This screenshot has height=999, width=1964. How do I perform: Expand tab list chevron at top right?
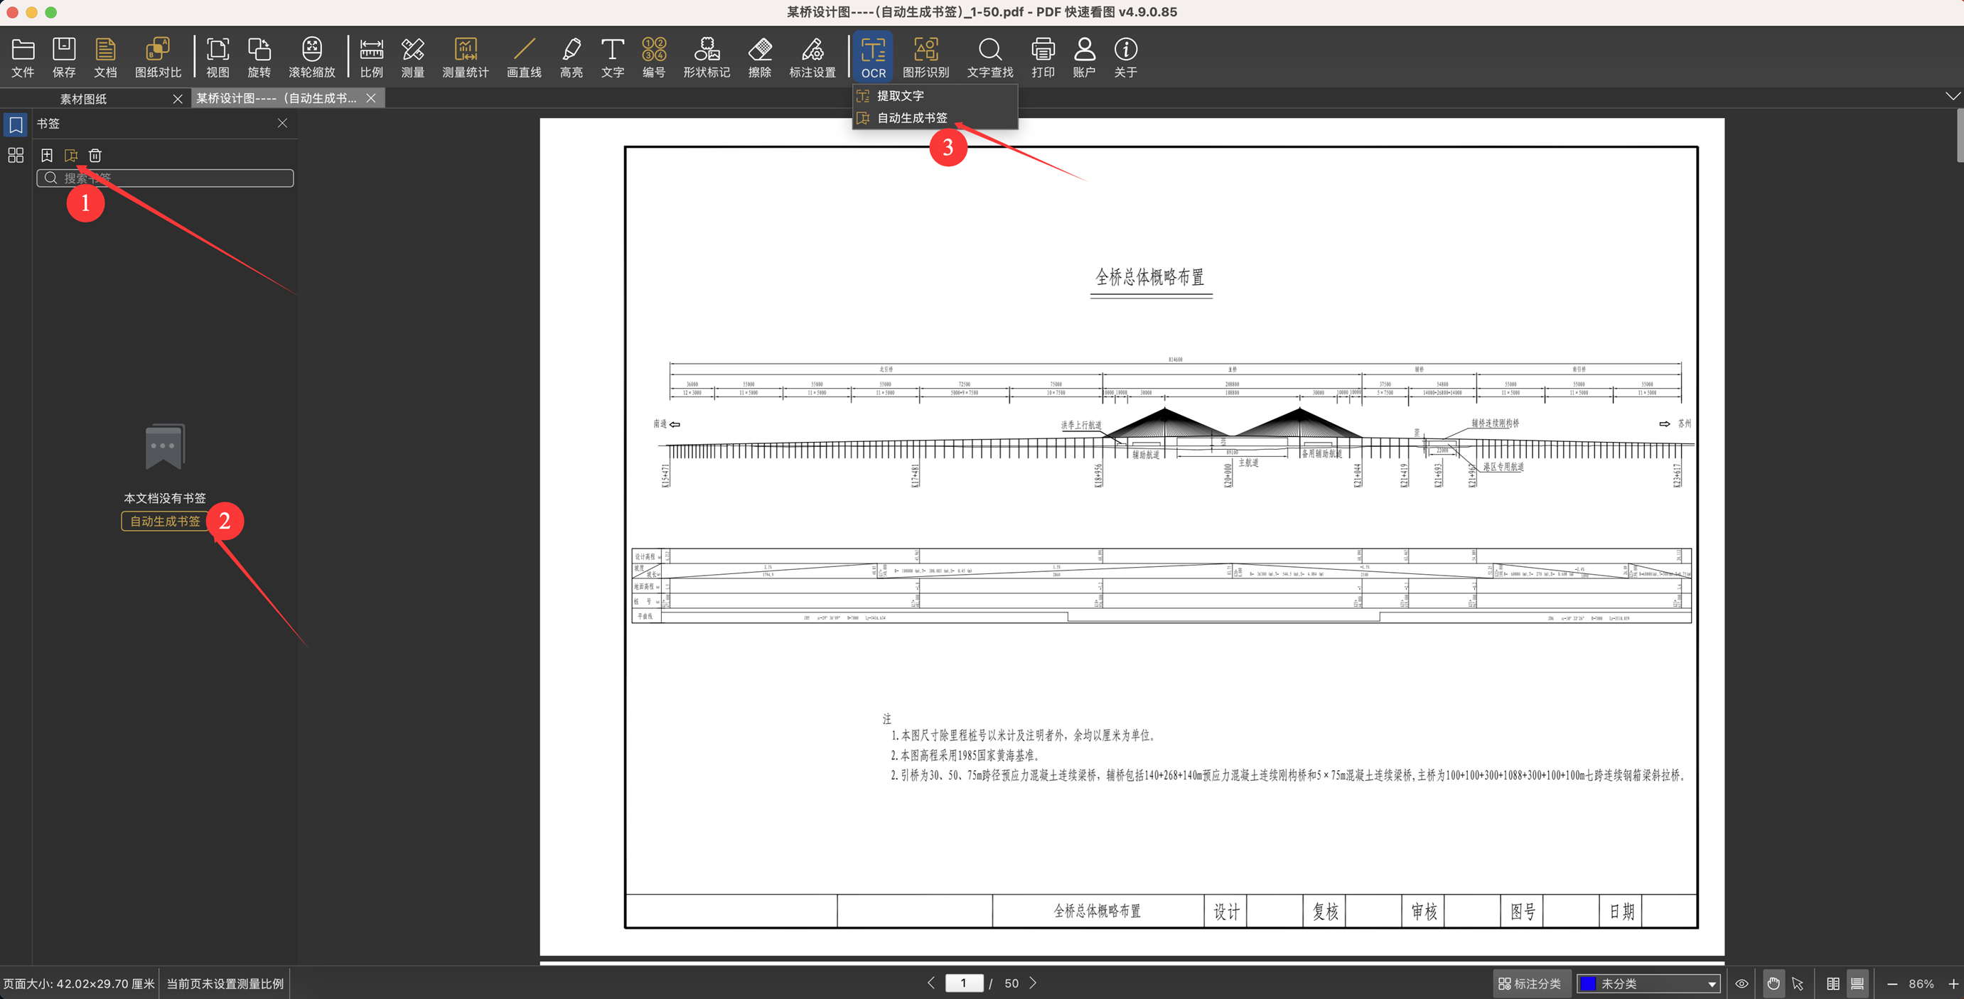(1952, 96)
